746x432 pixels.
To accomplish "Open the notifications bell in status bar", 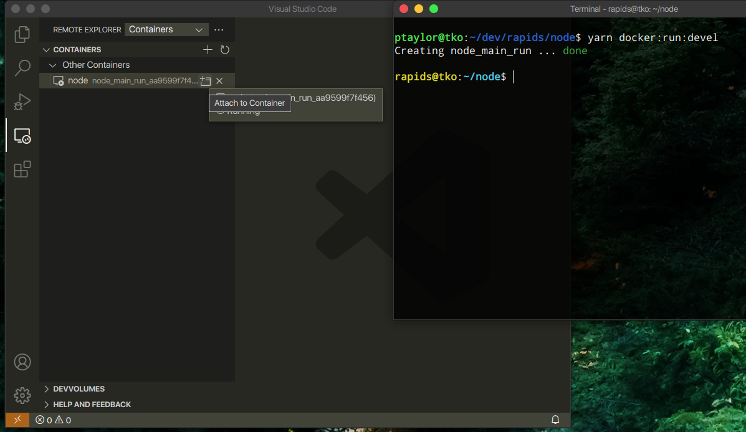I will click(x=555, y=420).
